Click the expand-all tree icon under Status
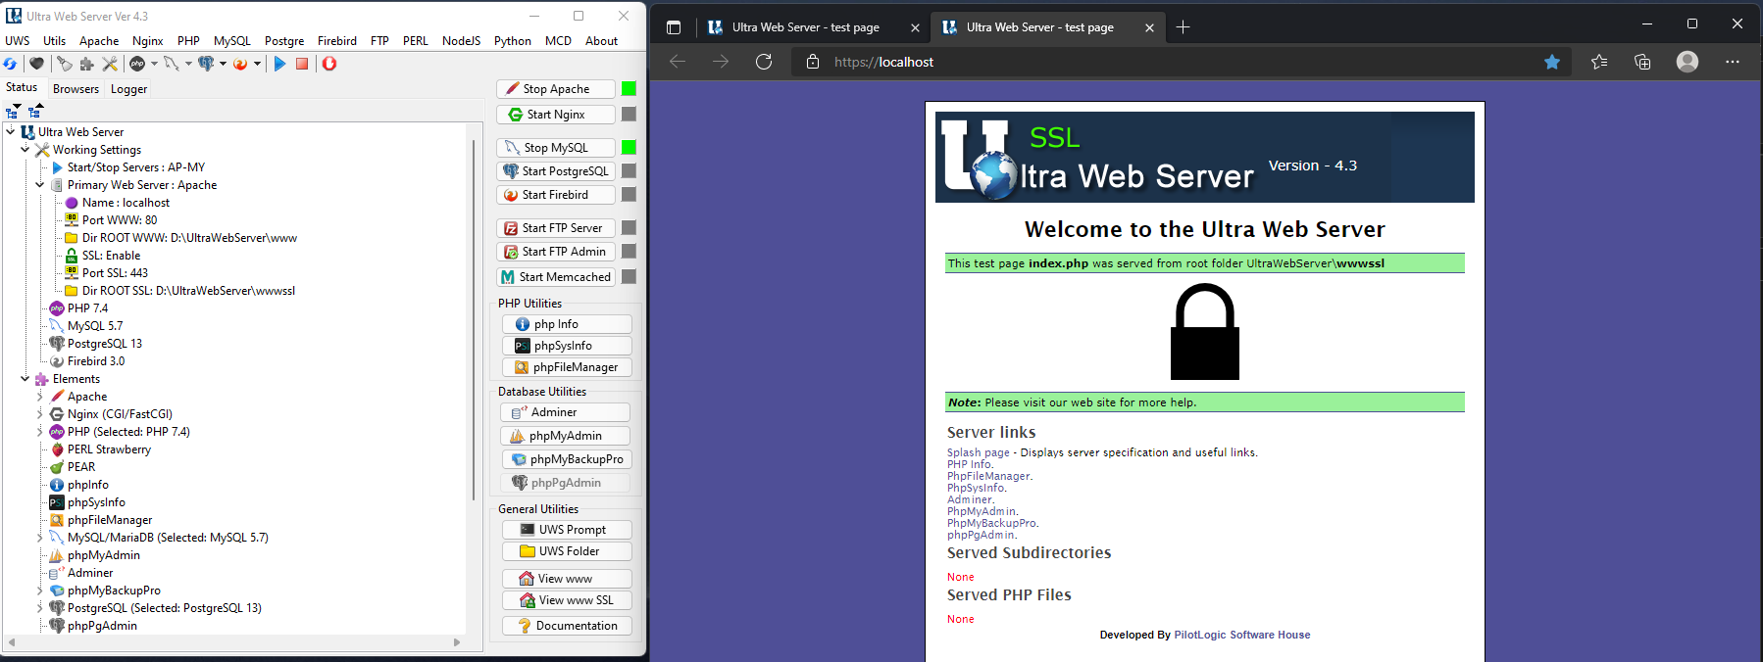 point(13,111)
